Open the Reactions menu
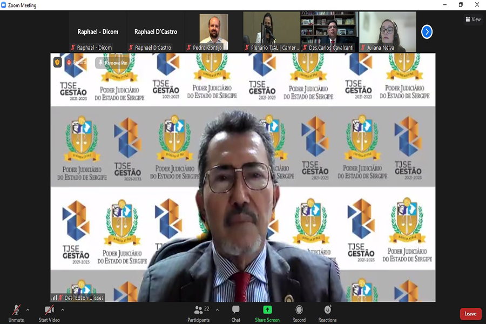Screen dimensions: 486x324 click(327, 313)
